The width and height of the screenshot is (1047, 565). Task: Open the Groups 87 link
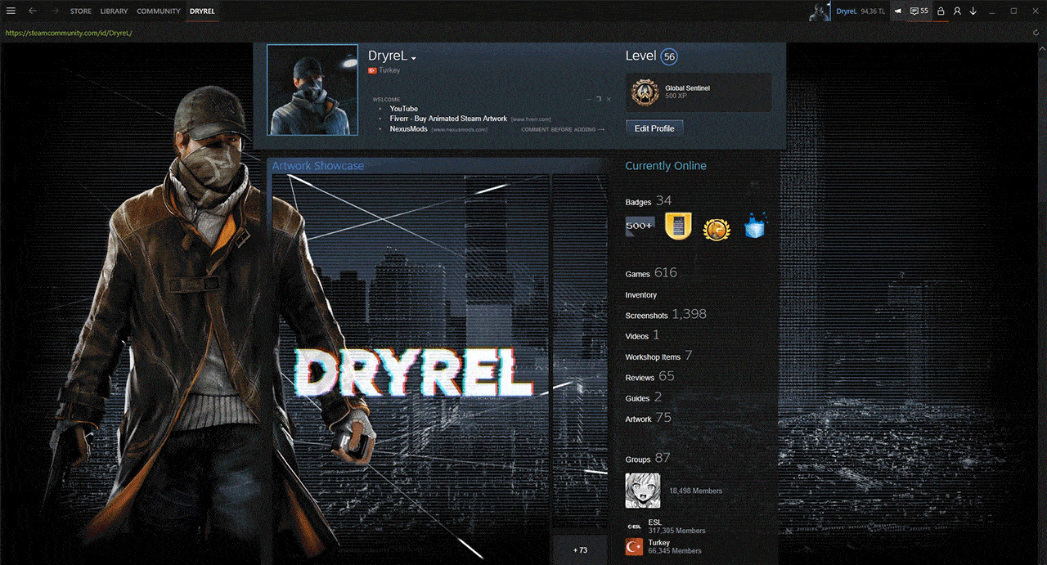point(647,458)
